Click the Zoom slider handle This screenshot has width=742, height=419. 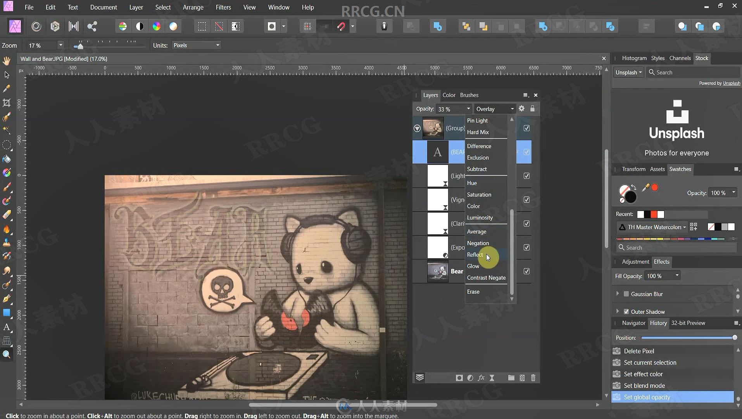pyautogui.click(x=80, y=46)
